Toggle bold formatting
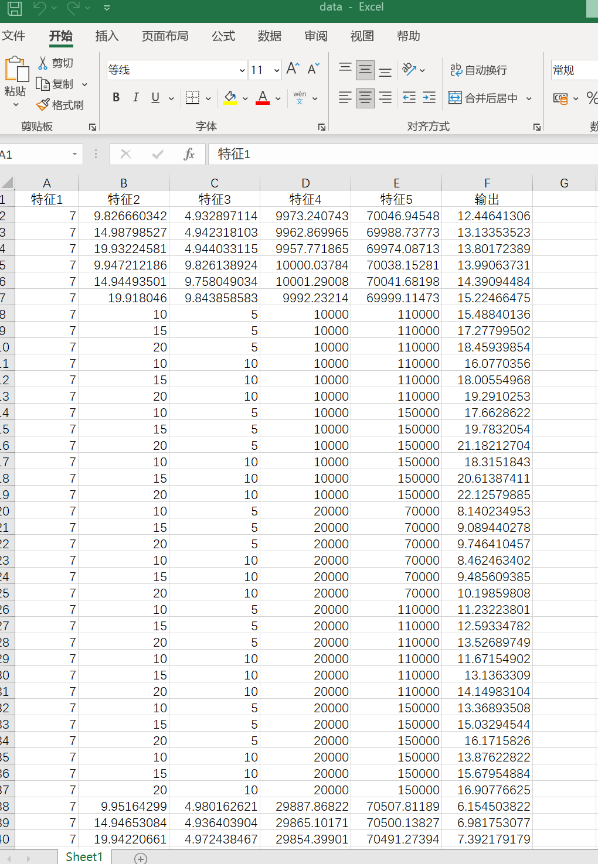This screenshot has height=864, width=598. point(116,98)
